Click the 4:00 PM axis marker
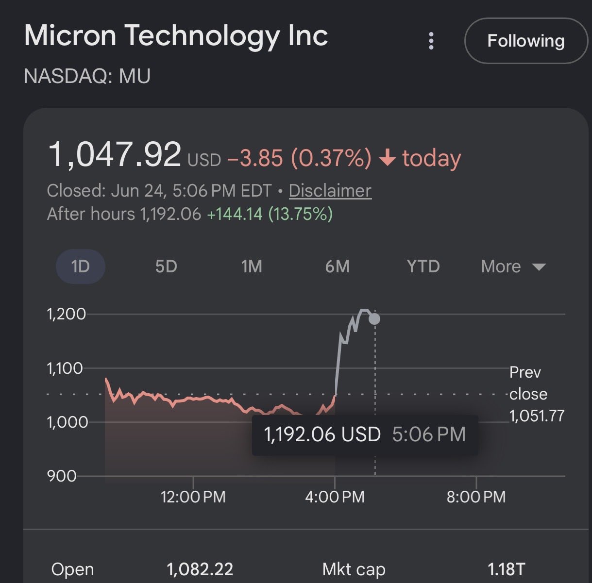The width and height of the screenshot is (592, 583). pos(335,497)
